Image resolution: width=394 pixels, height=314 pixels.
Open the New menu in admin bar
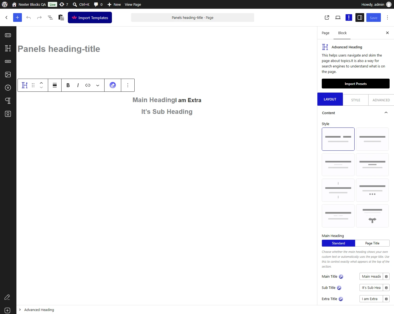pyautogui.click(x=114, y=4)
